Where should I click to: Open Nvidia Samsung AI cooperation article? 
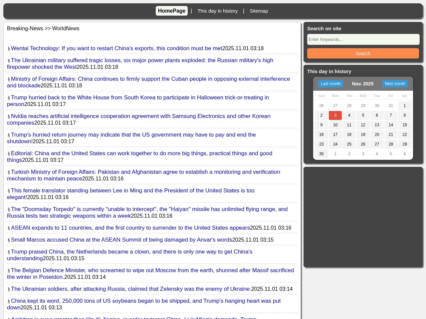click(x=140, y=116)
